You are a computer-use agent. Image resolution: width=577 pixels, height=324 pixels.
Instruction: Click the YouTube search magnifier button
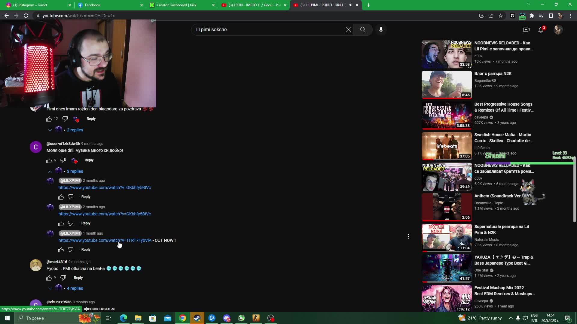point(363,30)
